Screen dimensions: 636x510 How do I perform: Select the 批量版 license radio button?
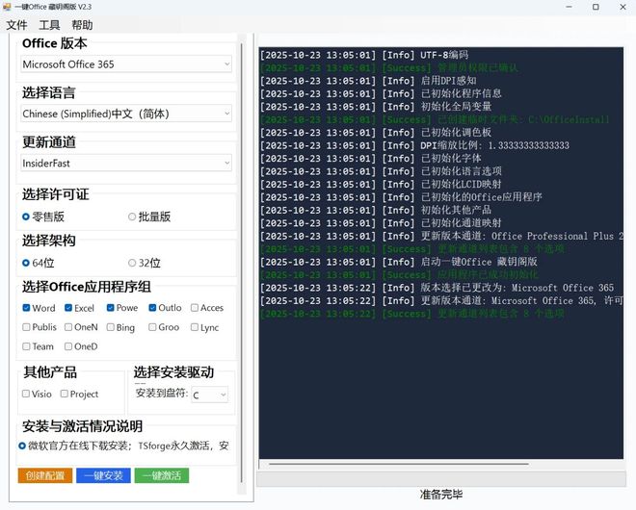tap(133, 217)
